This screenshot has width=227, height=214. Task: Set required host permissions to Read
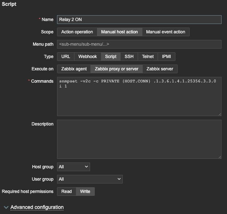pos(66,192)
